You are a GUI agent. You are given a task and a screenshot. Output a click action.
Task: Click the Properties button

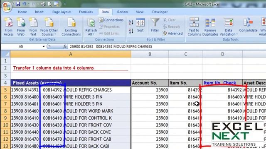(109, 26)
